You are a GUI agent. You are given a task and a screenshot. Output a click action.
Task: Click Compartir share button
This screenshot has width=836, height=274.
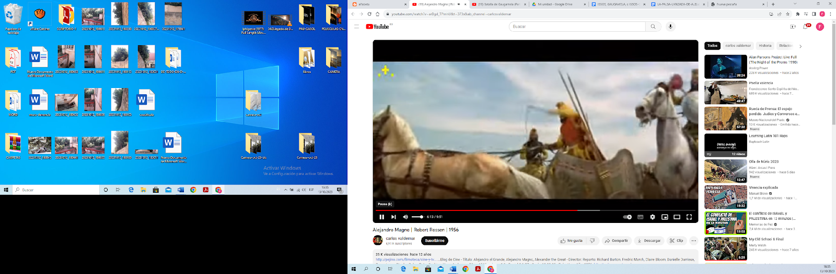point(616,241)
